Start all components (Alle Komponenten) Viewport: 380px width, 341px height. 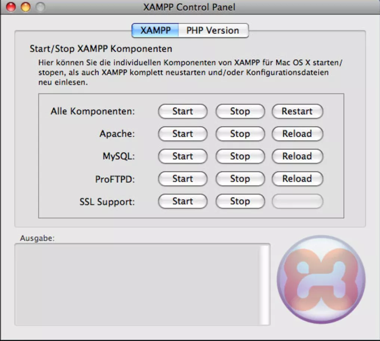click(x=183, y=111)
